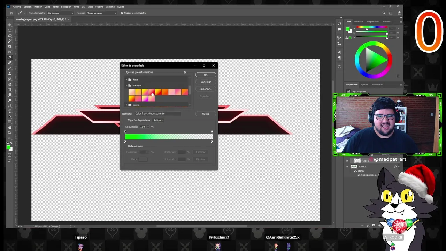
Task: Select the Pen tool
Action: tap(10, 106)
